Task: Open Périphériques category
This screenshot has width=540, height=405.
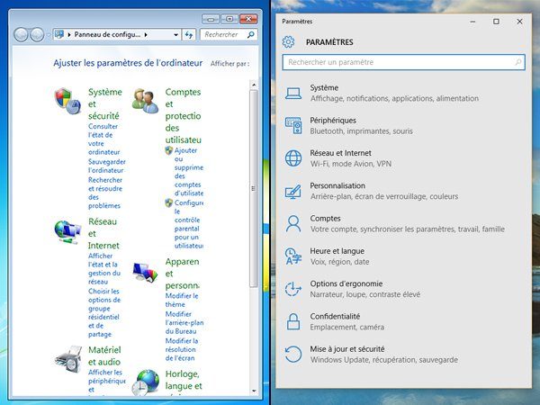Action: [x=403, y=126]
